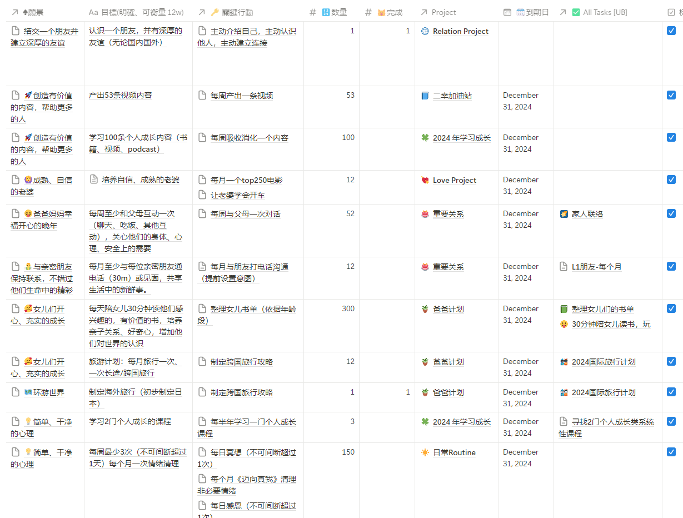Image resolution: width=683 pixels, height=518 pixels.
Task: Click the icon next to 家人联络 task
Action: coord(564,214)
